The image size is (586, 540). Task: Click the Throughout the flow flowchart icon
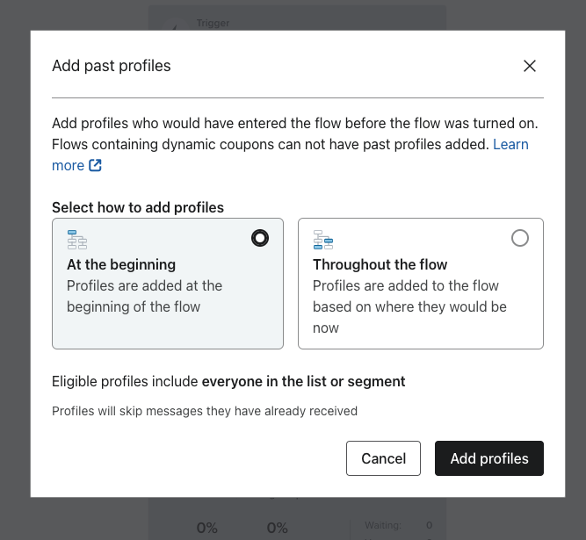[x=323, y=240]
